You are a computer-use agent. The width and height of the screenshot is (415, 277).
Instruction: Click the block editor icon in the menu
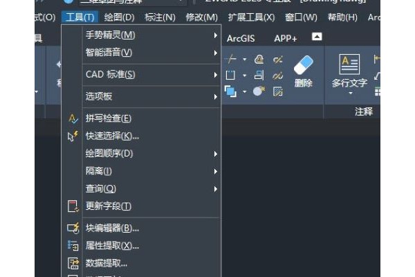coord(73,228)
